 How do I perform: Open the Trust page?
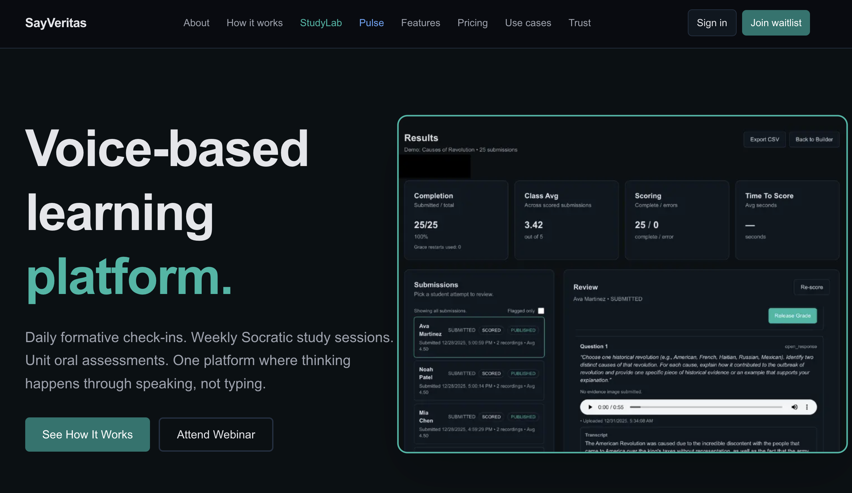(x=580, y=23)
